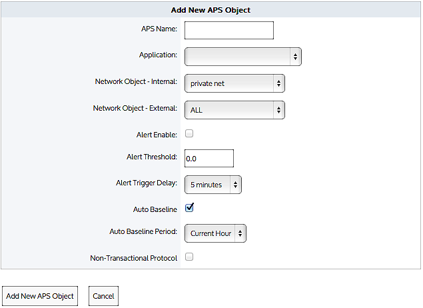Check the Non-Transactional Protocol checkbox

tap(189, 257)
